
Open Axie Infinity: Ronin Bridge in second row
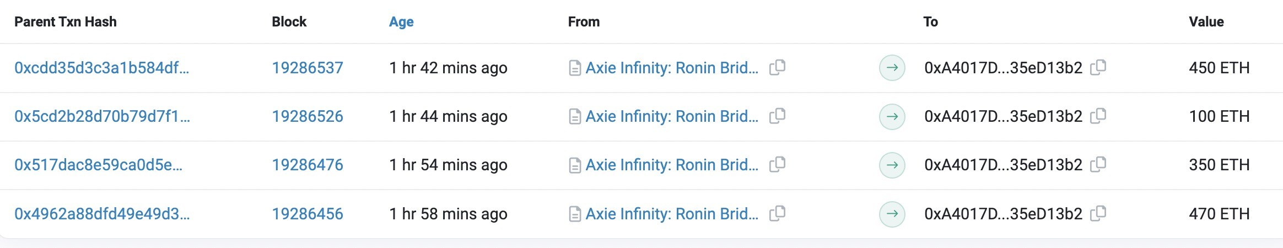tap(672, 116)
